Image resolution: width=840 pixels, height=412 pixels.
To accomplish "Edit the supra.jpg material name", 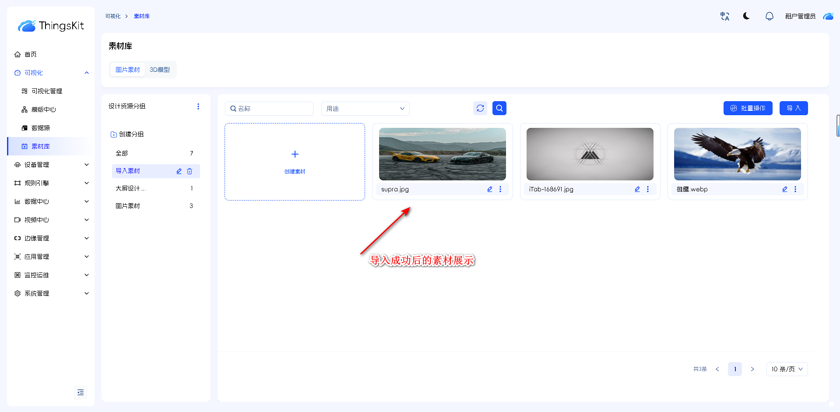I will coord(490,189).
